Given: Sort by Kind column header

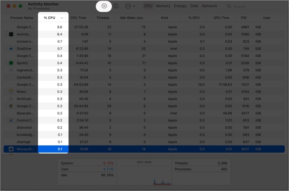Looking at the screenshot, I should point(164,18).
